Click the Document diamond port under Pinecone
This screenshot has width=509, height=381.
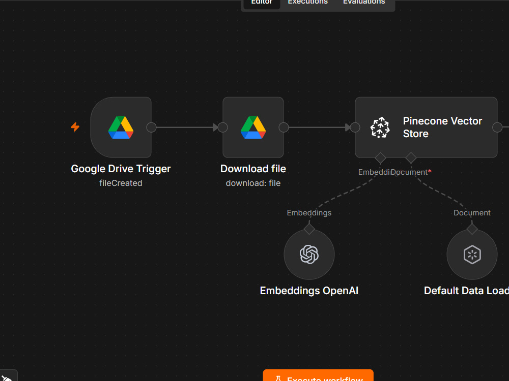[411, 158]
